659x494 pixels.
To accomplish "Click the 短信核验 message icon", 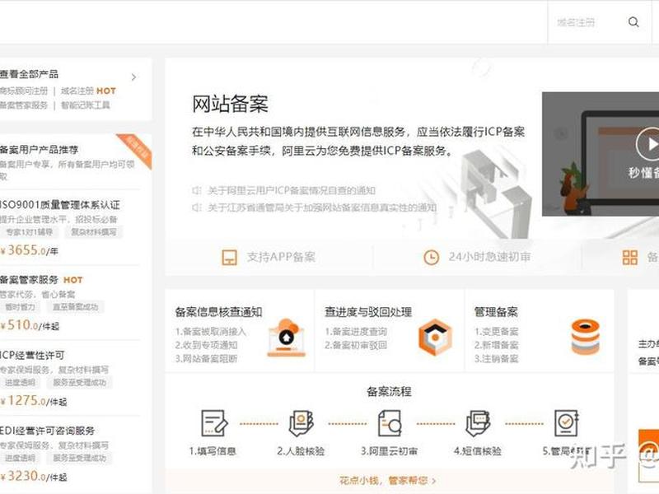I will (478, 423).
